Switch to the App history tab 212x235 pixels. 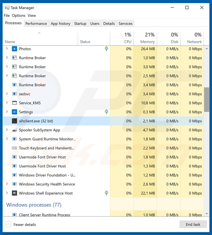[x=60, y=23]
